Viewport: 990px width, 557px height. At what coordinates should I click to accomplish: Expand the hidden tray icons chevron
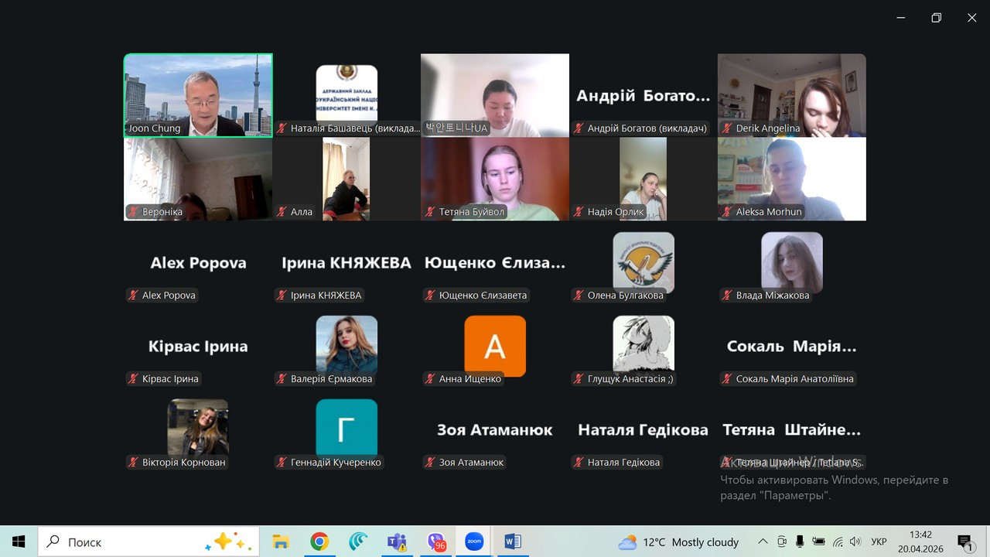click(x=763, y=542)
